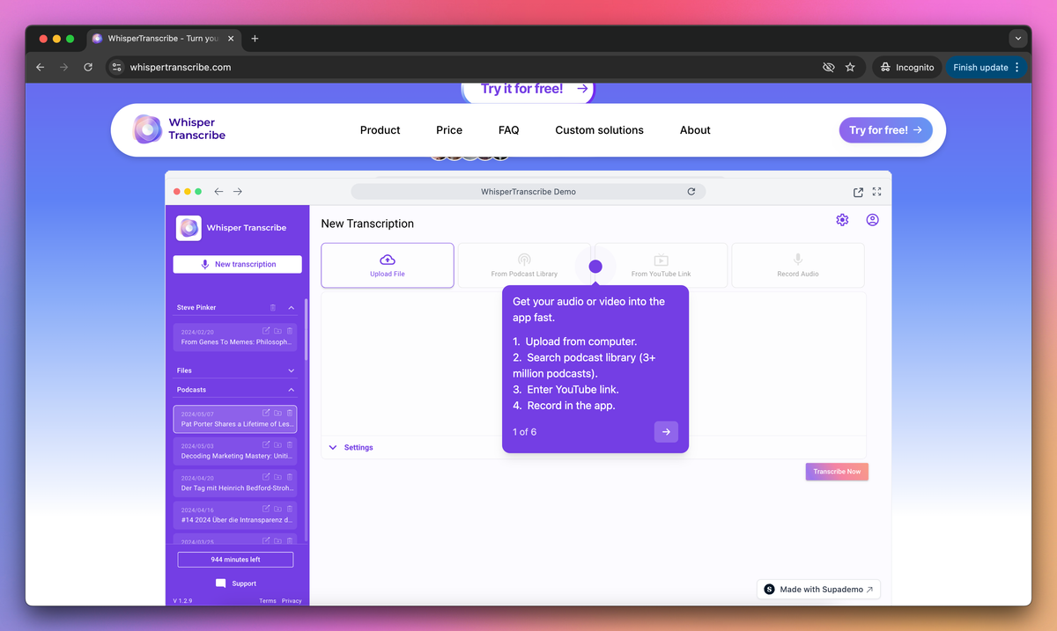Open the About menu item
This screenshot has height=631, width=1057.
coord(695,130)
